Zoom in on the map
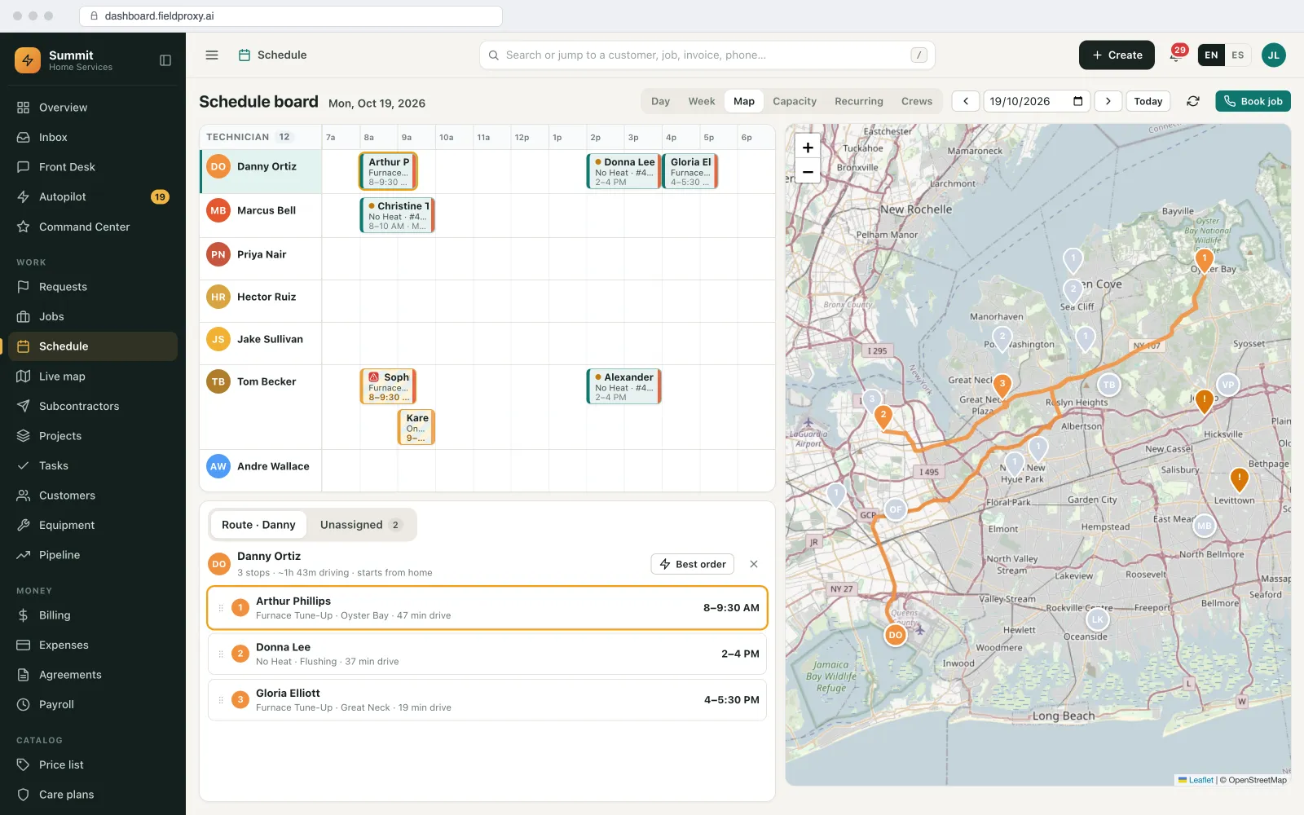 (x=808, y=148)
